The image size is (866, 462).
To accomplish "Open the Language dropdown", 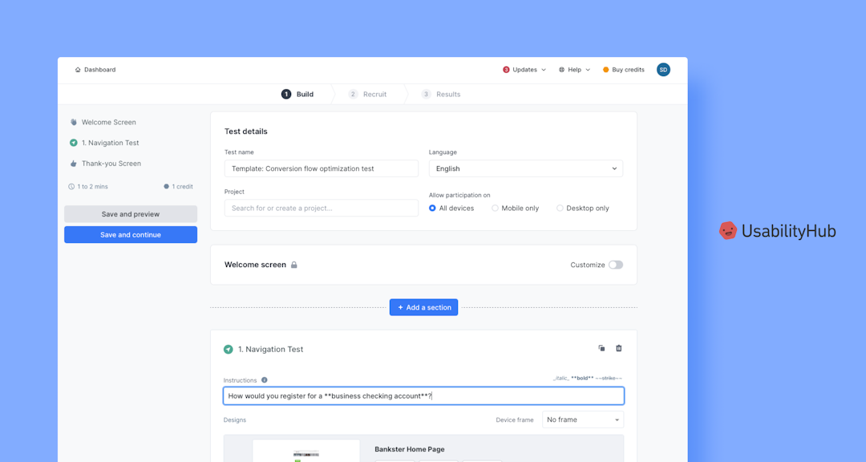I will pyautogui.click(x=525, y=168).
